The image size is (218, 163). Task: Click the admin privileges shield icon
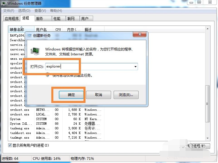[x=48, y=75]
